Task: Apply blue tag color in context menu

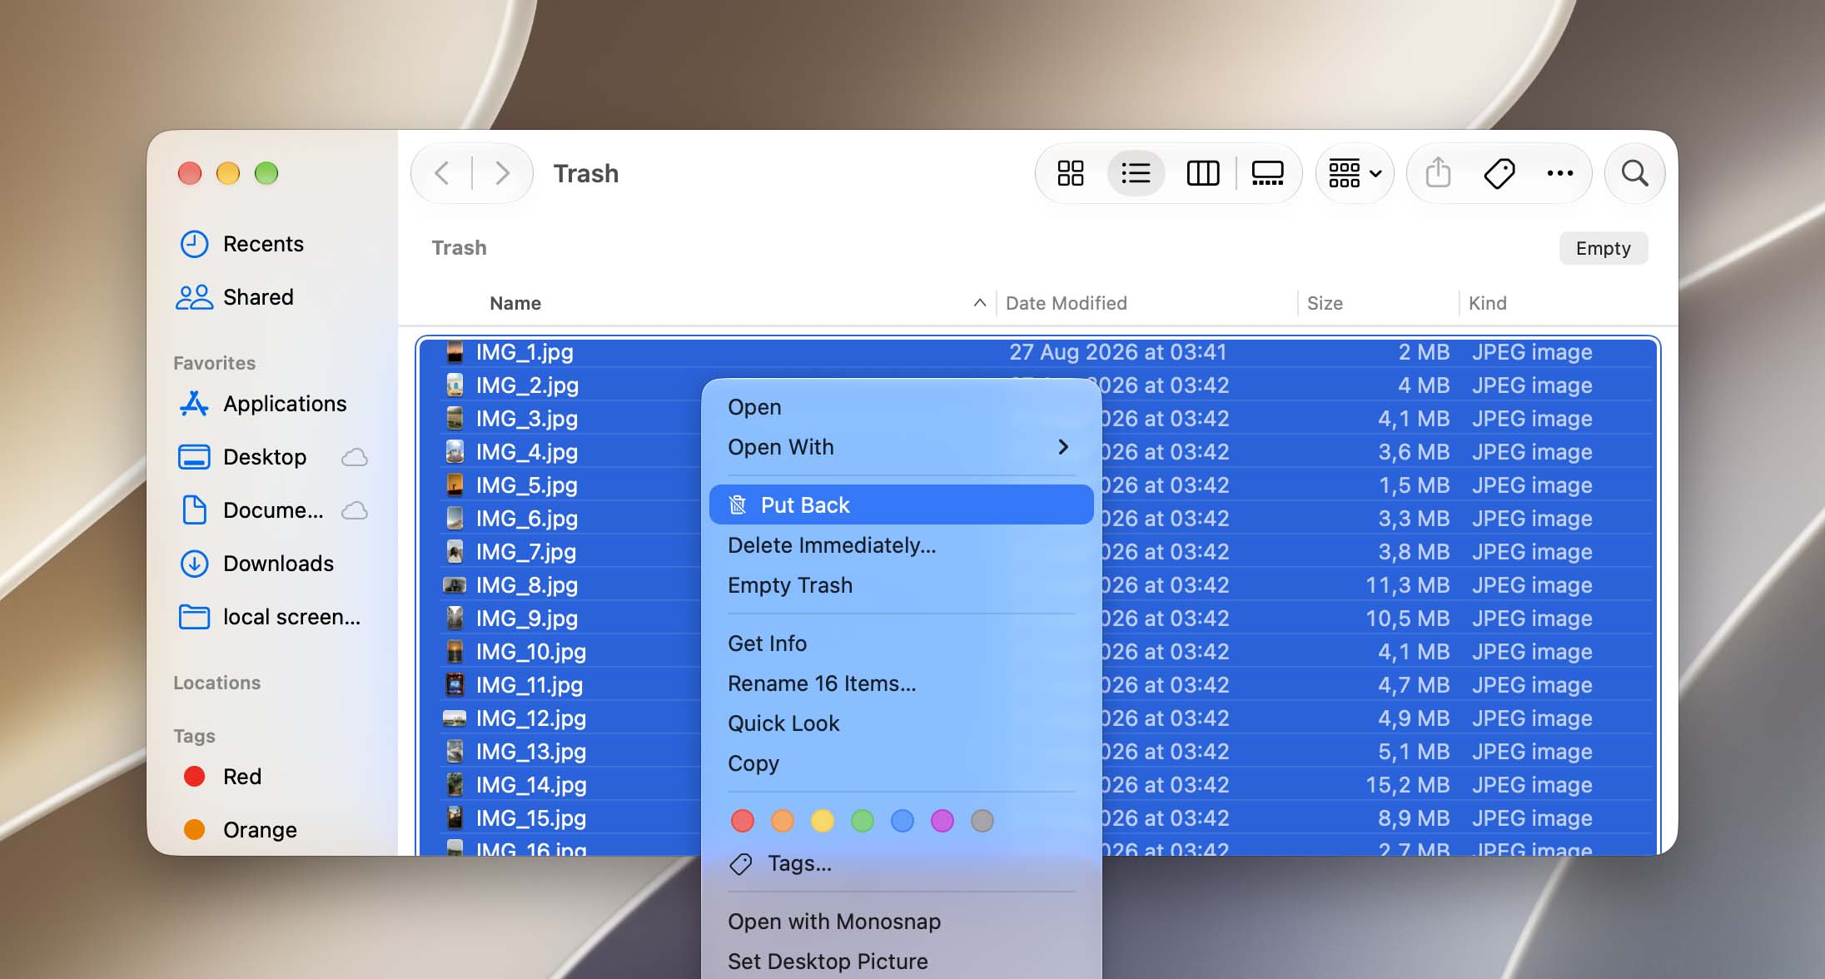Action: (x=902, y=821)
